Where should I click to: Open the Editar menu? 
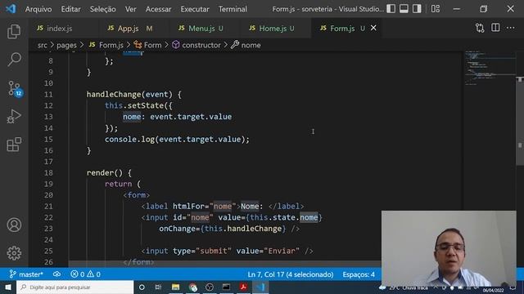(71, 9)
